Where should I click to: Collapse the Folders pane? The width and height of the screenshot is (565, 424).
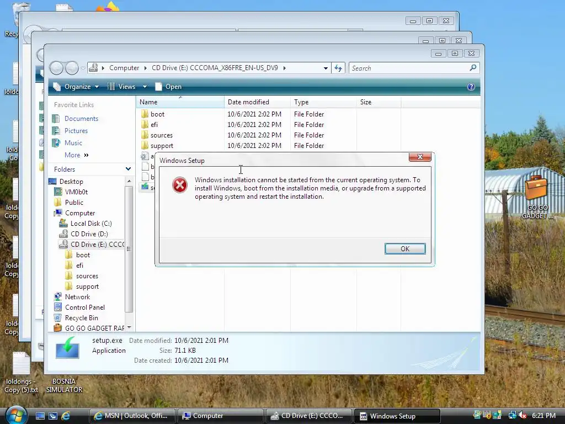tap(128, 169)
